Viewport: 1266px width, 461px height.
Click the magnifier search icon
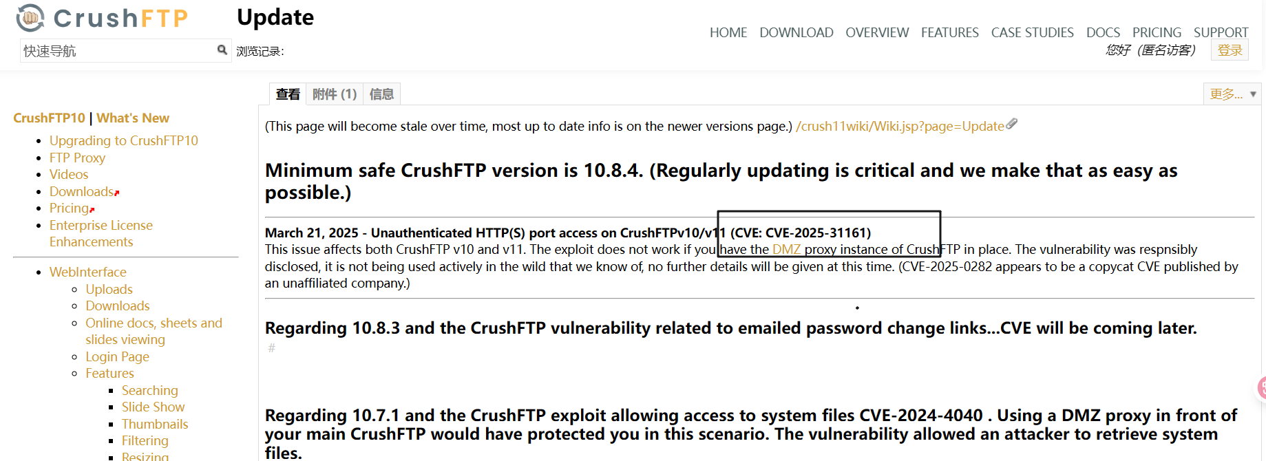222,50
